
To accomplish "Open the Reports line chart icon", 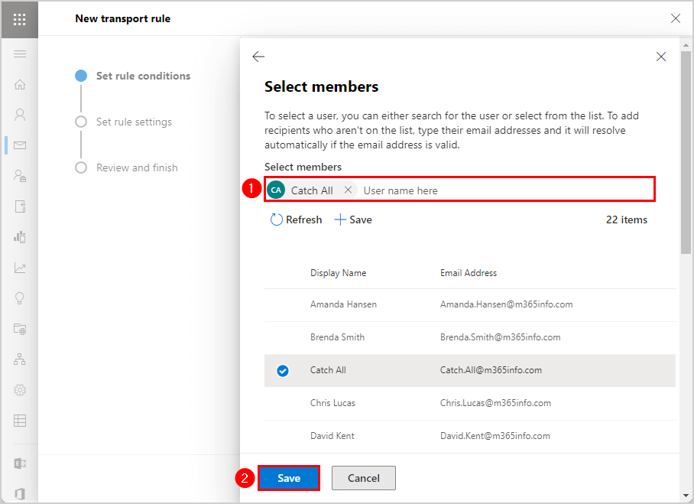I will coord(20,268).
